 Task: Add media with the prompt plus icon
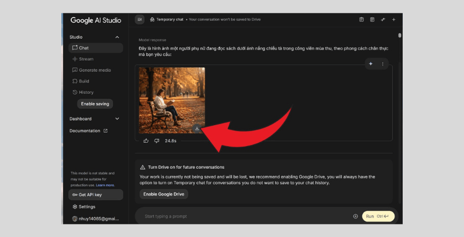tap(355, 217)
